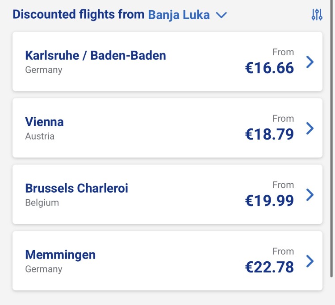Choose the Vienna destination name
Viewport: 335px width, 305px height.
click(x=44, y=122)
